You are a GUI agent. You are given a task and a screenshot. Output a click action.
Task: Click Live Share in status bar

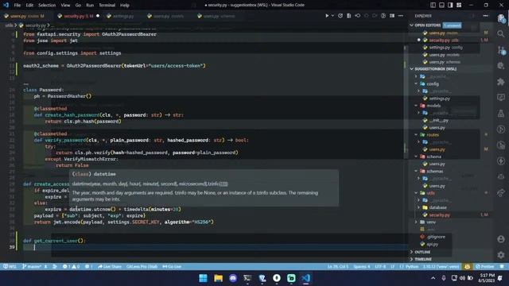coord(110,267)
